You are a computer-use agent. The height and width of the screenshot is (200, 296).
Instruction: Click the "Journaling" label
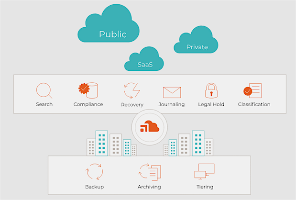172,104
